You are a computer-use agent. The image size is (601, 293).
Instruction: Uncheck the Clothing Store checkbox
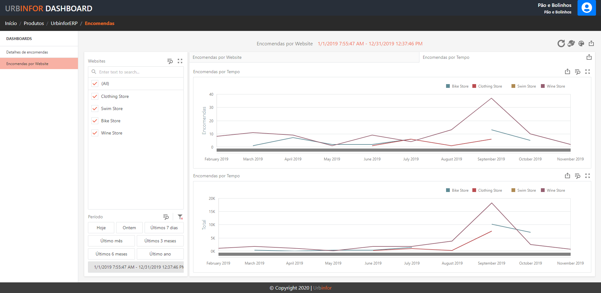point(95,96)
